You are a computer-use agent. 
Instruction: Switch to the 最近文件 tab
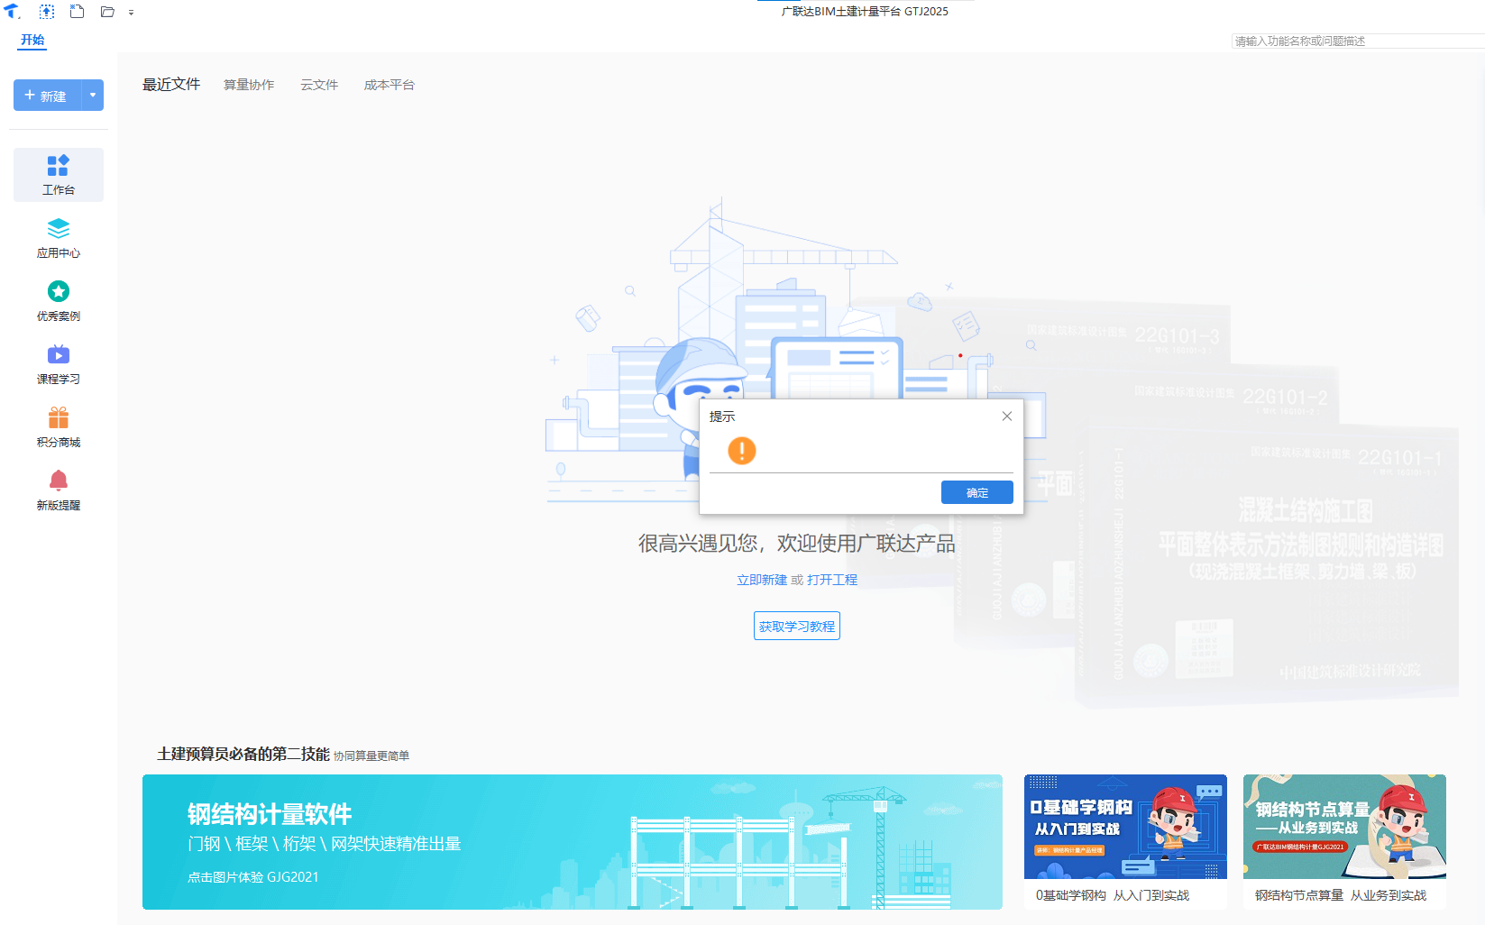click(x=171, y=85)
